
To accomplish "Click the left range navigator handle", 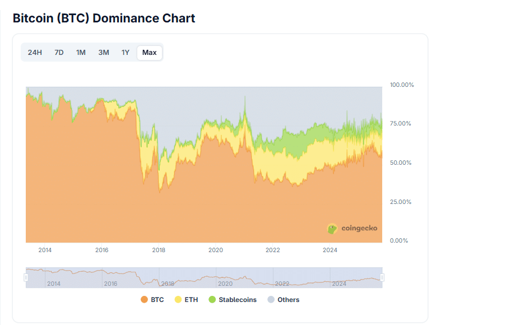I will point(26,277).
